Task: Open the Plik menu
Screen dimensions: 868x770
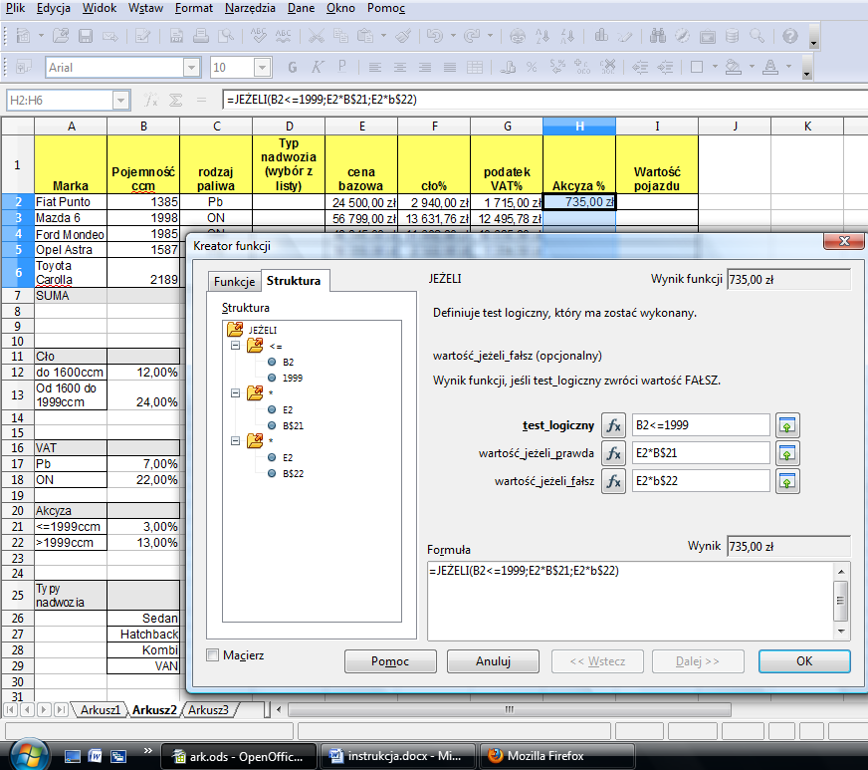Action: tap(16, 8)
